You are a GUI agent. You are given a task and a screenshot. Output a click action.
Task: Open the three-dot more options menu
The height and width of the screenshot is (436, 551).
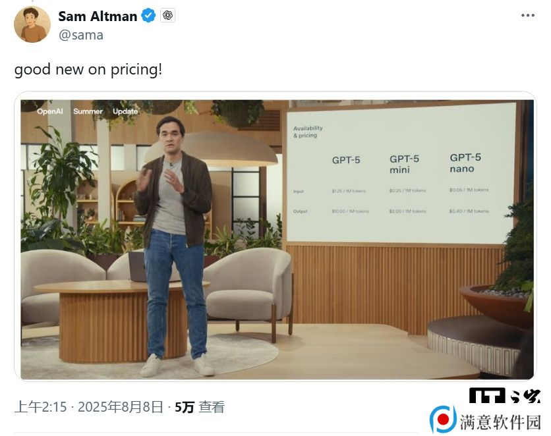click(x=528, y=15)
